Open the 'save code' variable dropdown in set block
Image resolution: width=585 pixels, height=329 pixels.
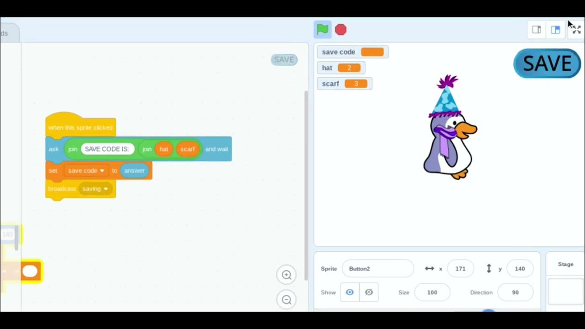coord(86,170)
